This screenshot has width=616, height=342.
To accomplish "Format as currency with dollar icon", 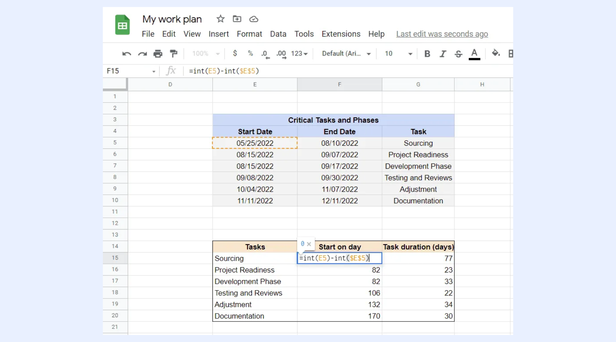I will coord(235,53).
